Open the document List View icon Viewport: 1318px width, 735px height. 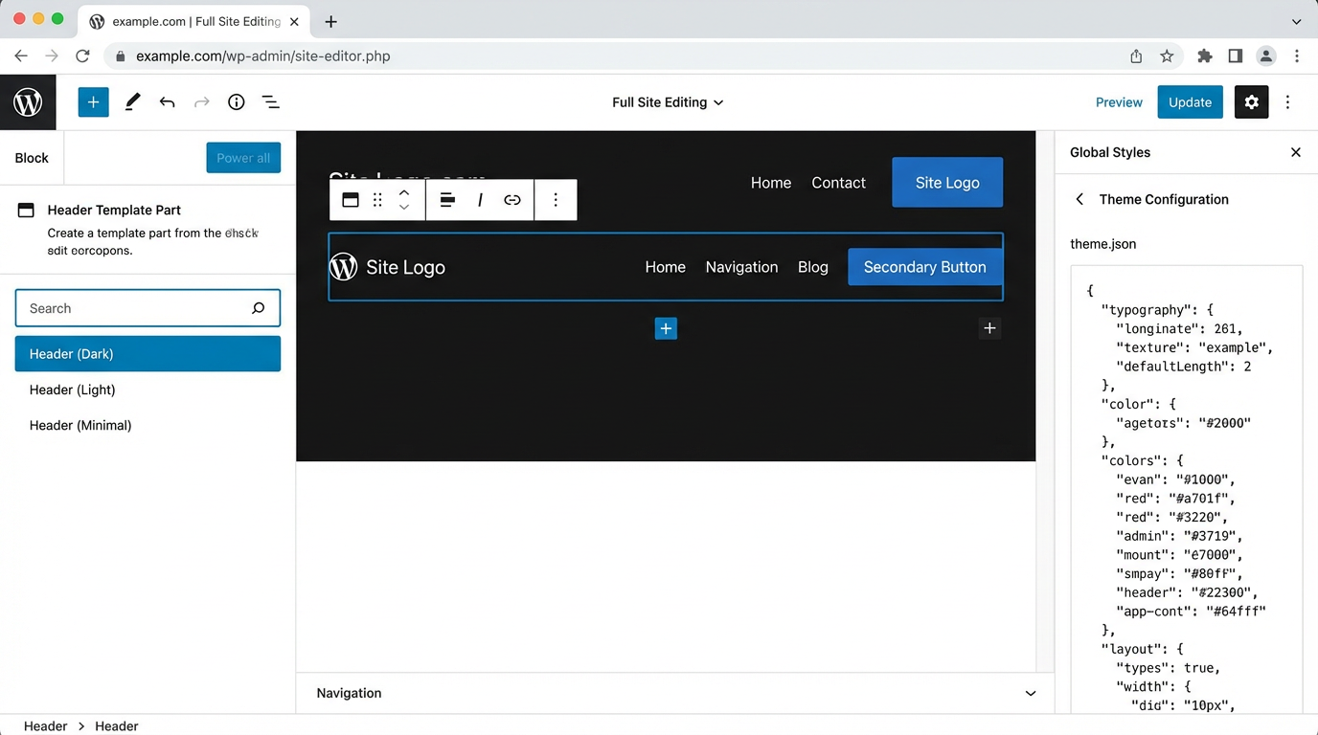(270, 101)
